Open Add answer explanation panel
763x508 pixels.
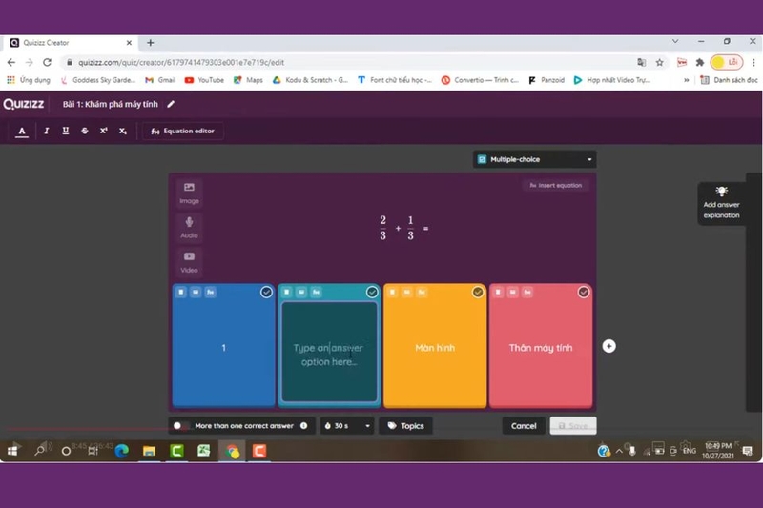point(721,203)
